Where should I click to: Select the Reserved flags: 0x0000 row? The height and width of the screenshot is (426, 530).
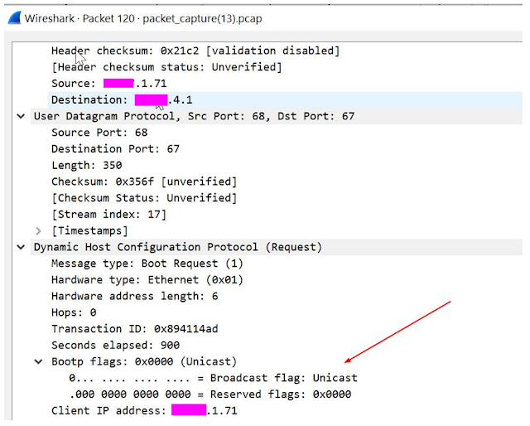[210, 395]
